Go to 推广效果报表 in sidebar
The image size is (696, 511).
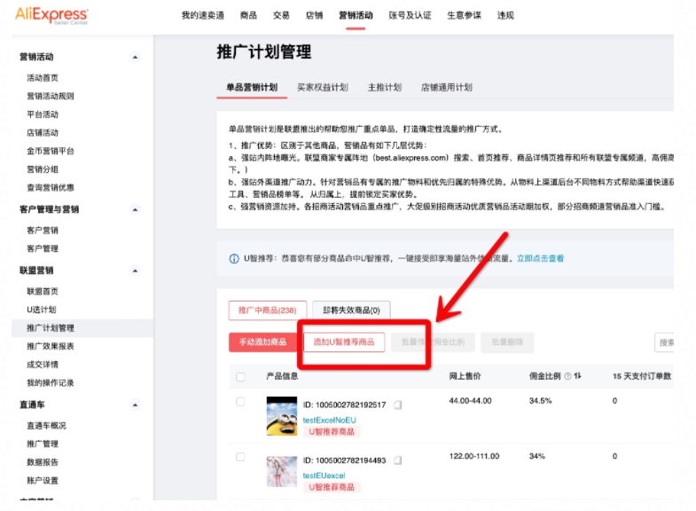click(51, 346)
